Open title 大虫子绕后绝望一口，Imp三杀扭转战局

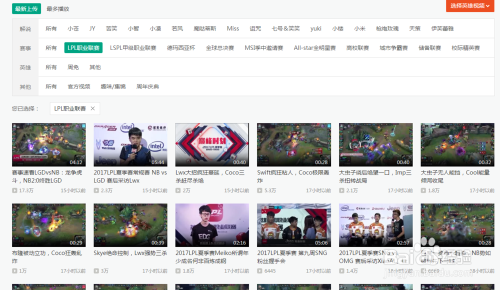pyautogui.click(x=375, y=176)
